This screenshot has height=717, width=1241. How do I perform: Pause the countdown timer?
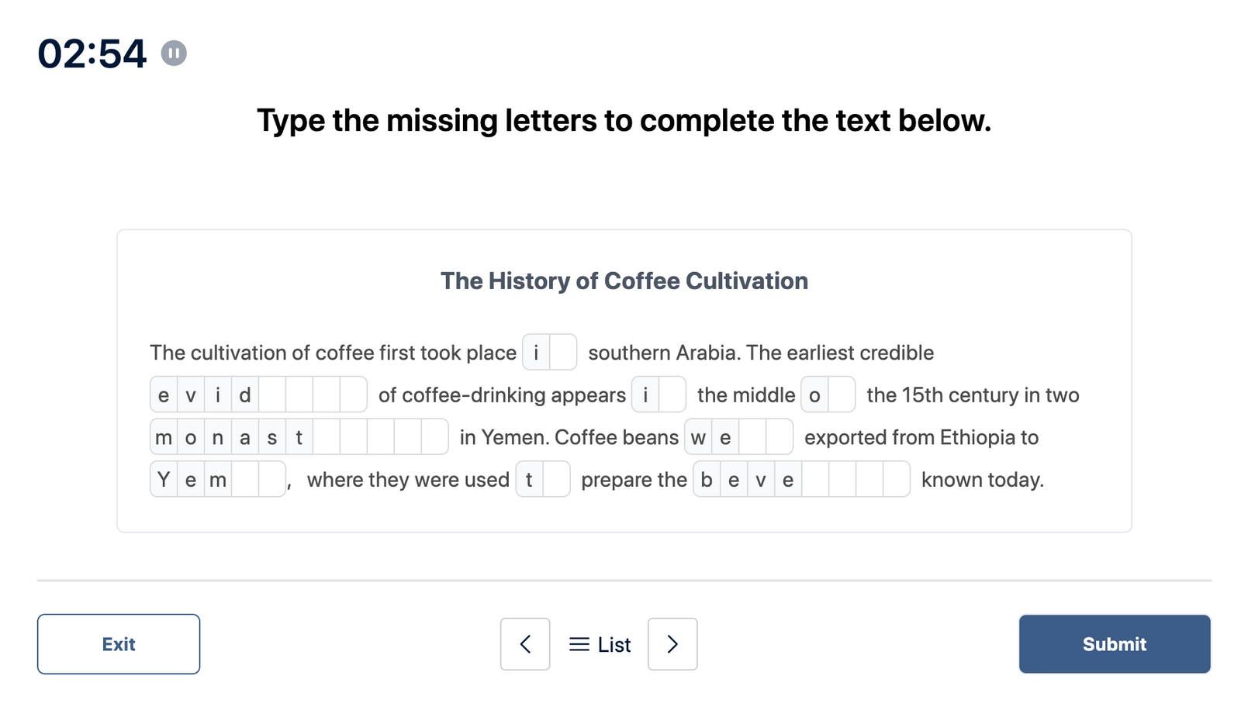174,53
